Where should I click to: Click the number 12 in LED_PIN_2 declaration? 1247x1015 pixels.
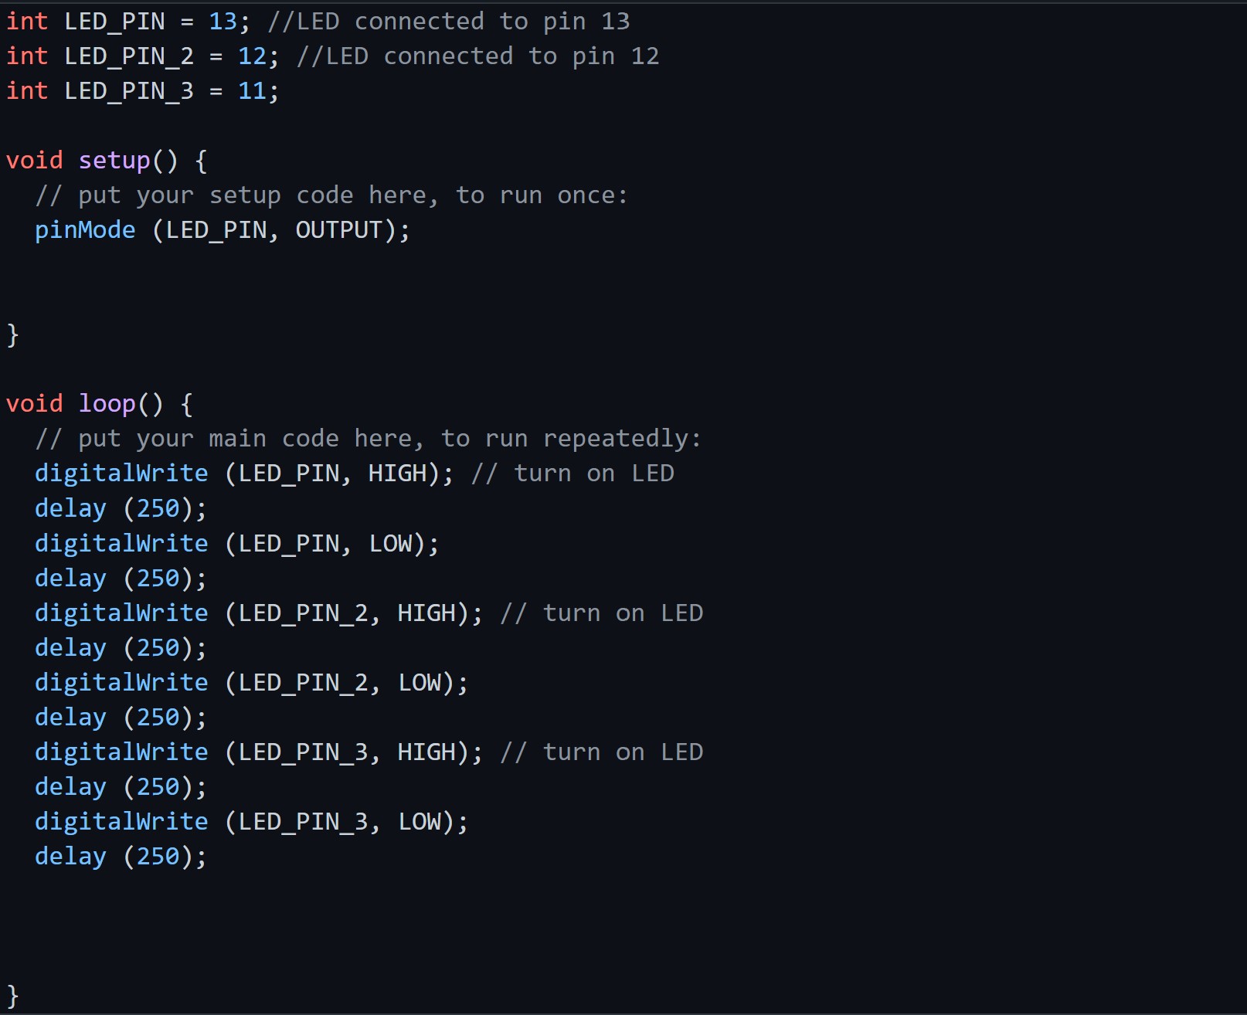[x=252, y=56]
